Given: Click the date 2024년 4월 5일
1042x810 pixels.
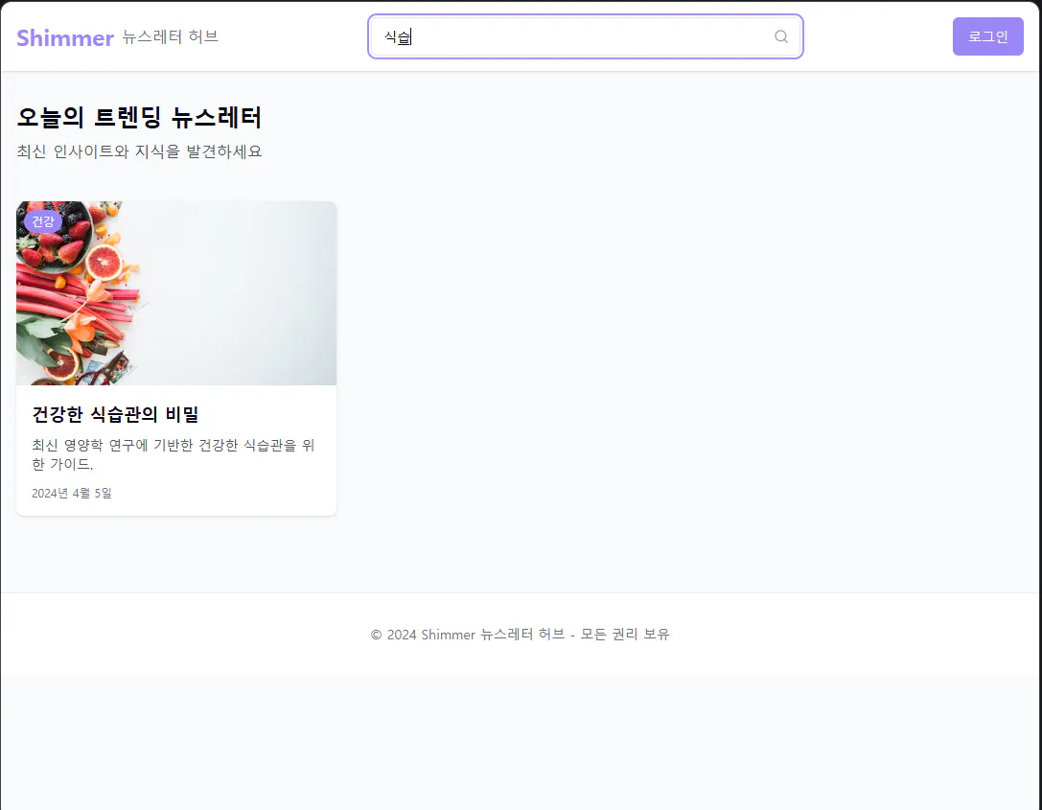Looking at the screenshot, I should tap(72, 493).
